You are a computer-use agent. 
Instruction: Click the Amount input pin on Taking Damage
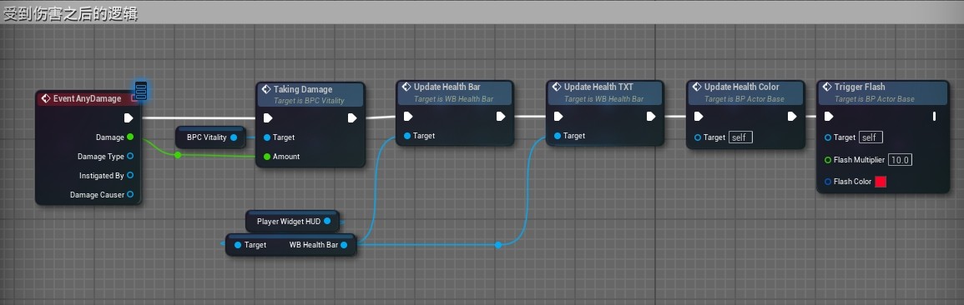(x=267, y=157)
